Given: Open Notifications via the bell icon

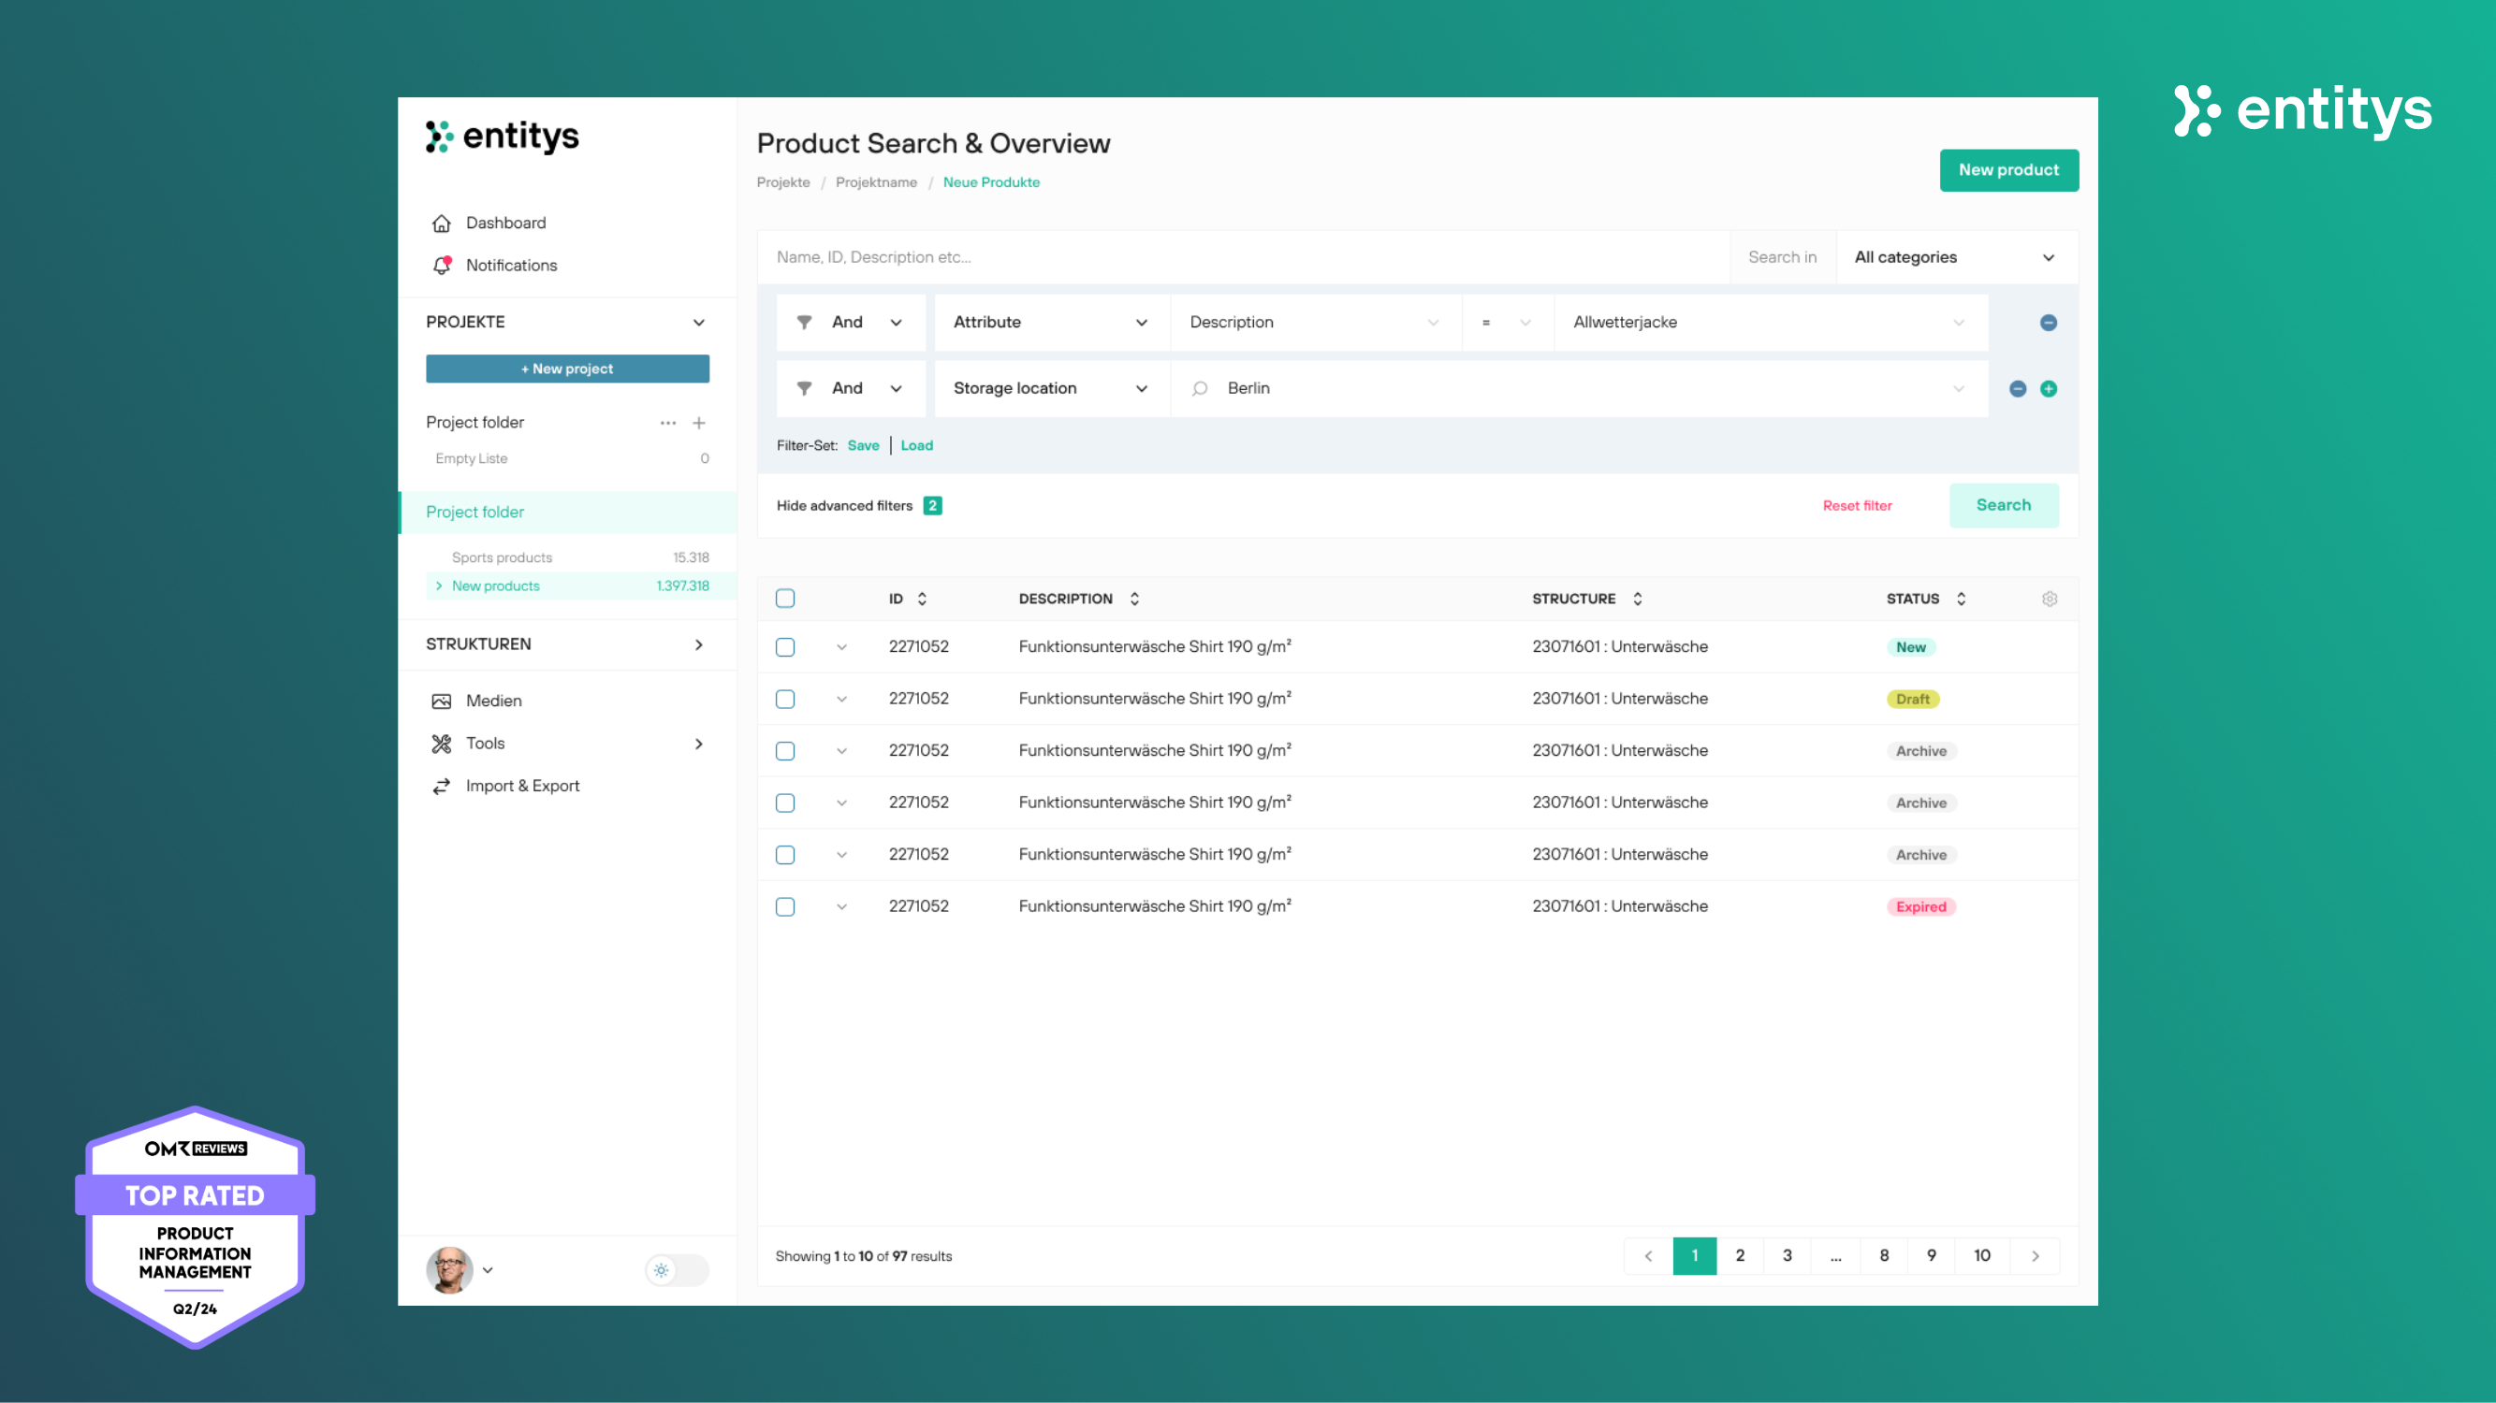Looking at the screenshot, I should [x=442, y=266].
